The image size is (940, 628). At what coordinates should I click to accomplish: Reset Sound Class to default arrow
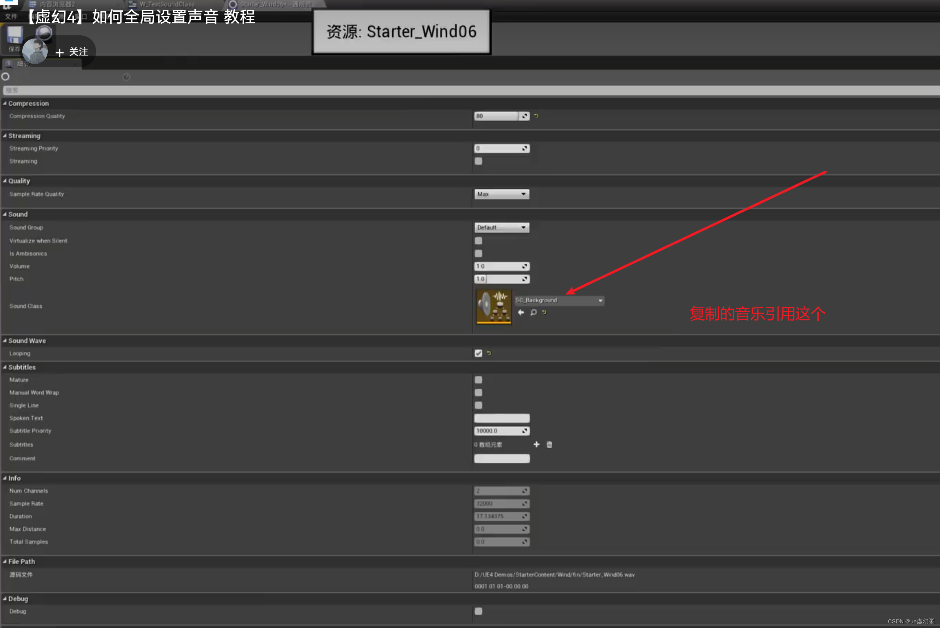pos(544,312)
